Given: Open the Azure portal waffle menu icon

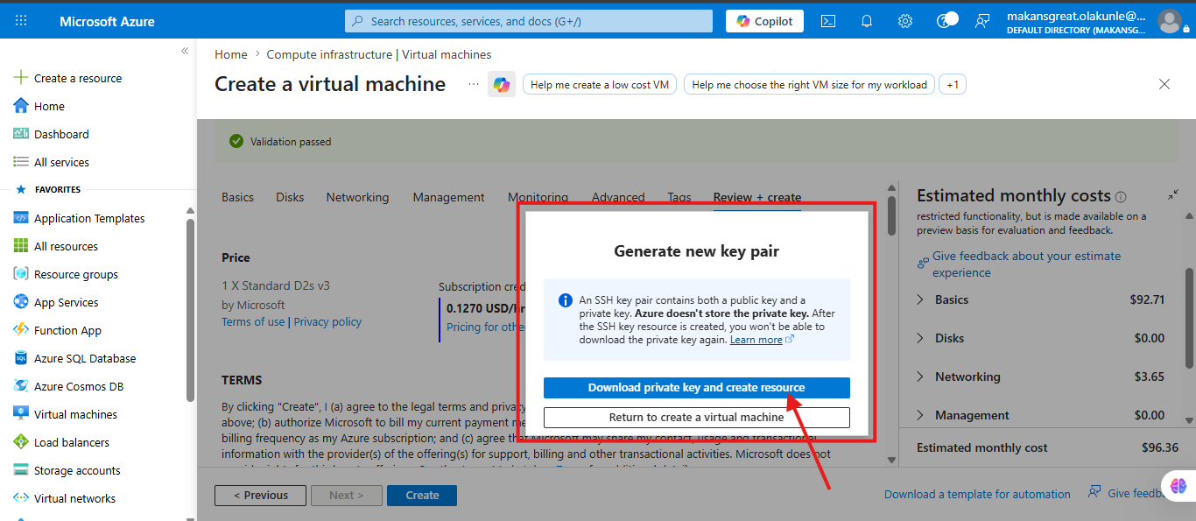Looking at the screenshot, I should [x=21, y=21].
